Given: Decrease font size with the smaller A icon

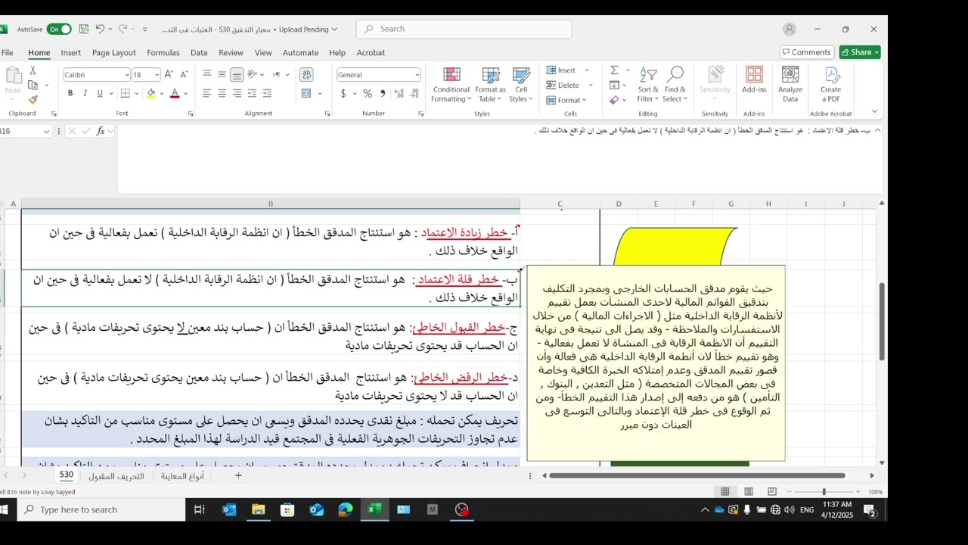Looking at the screenshot, I should [184, 74].
